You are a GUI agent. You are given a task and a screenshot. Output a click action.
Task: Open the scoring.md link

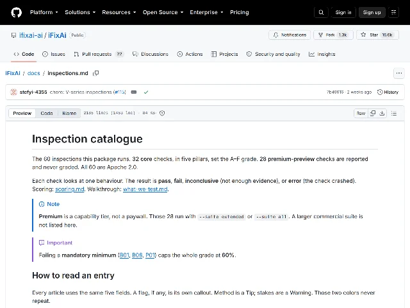pyautogui.click(x=70, y=189)
